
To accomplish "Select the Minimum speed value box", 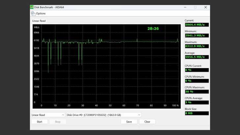I will click(x=196, y=36).
